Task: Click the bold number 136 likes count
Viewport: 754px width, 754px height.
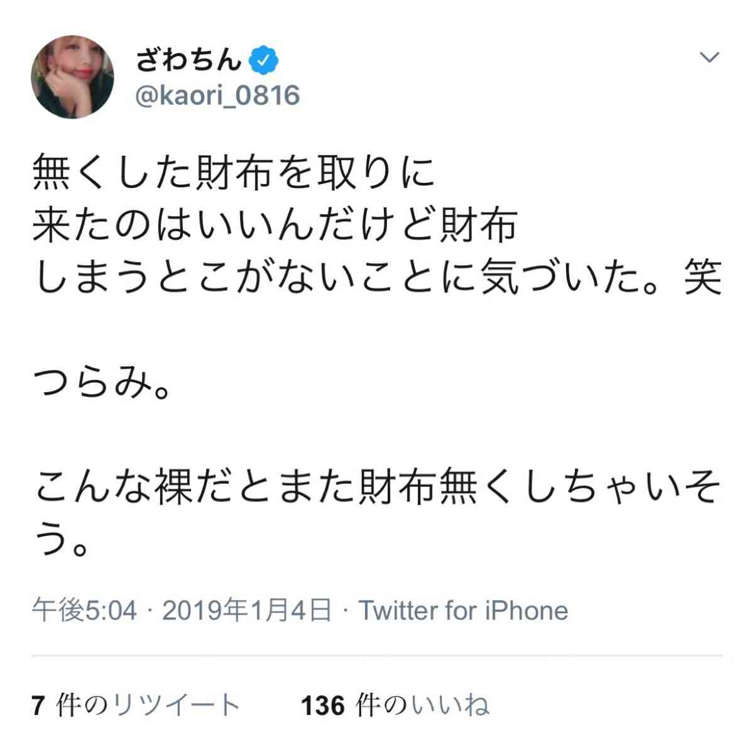Action: 323,706
